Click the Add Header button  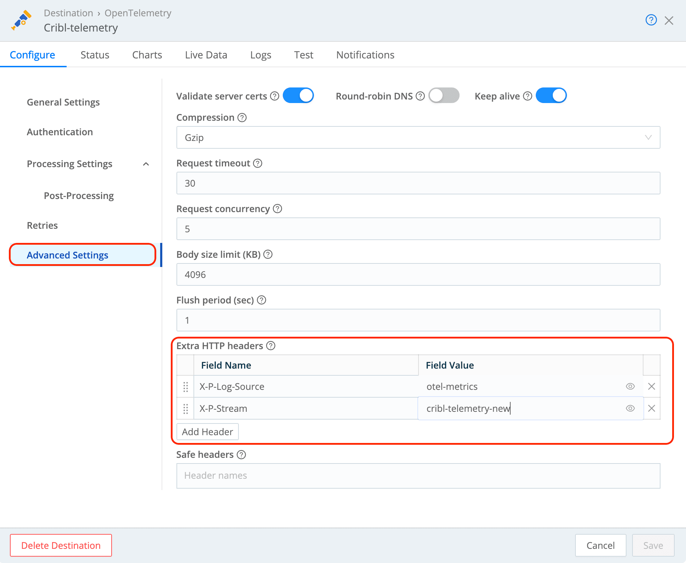point(207,432)
